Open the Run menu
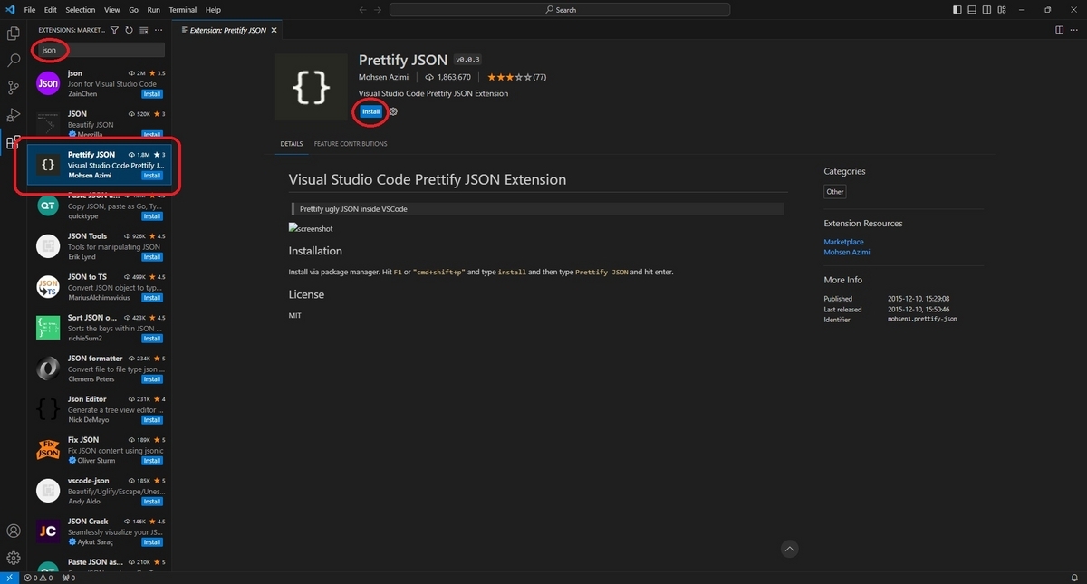 pyautogui.click(x=153, y=10)
